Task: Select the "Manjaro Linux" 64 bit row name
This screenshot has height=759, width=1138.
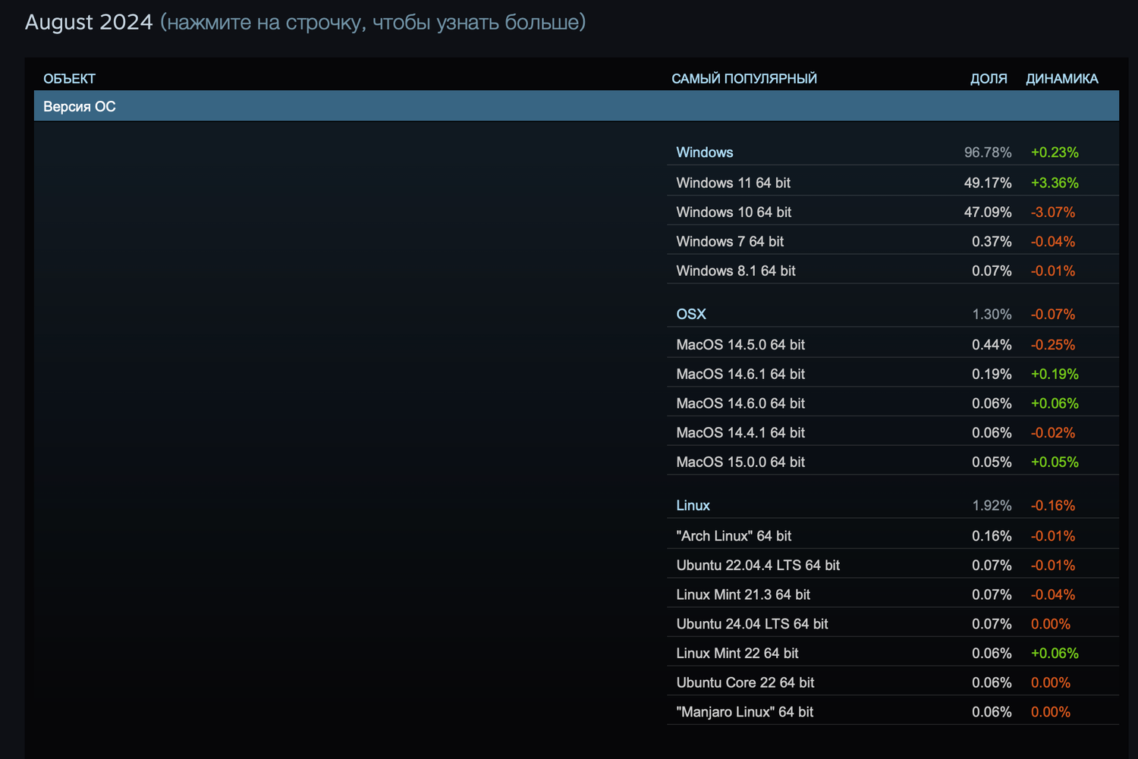Action: (x=745, y=712)
